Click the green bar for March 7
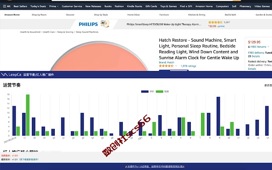This screenshot has width=272, height=170. pyautogui.click(x=203, y=124)
